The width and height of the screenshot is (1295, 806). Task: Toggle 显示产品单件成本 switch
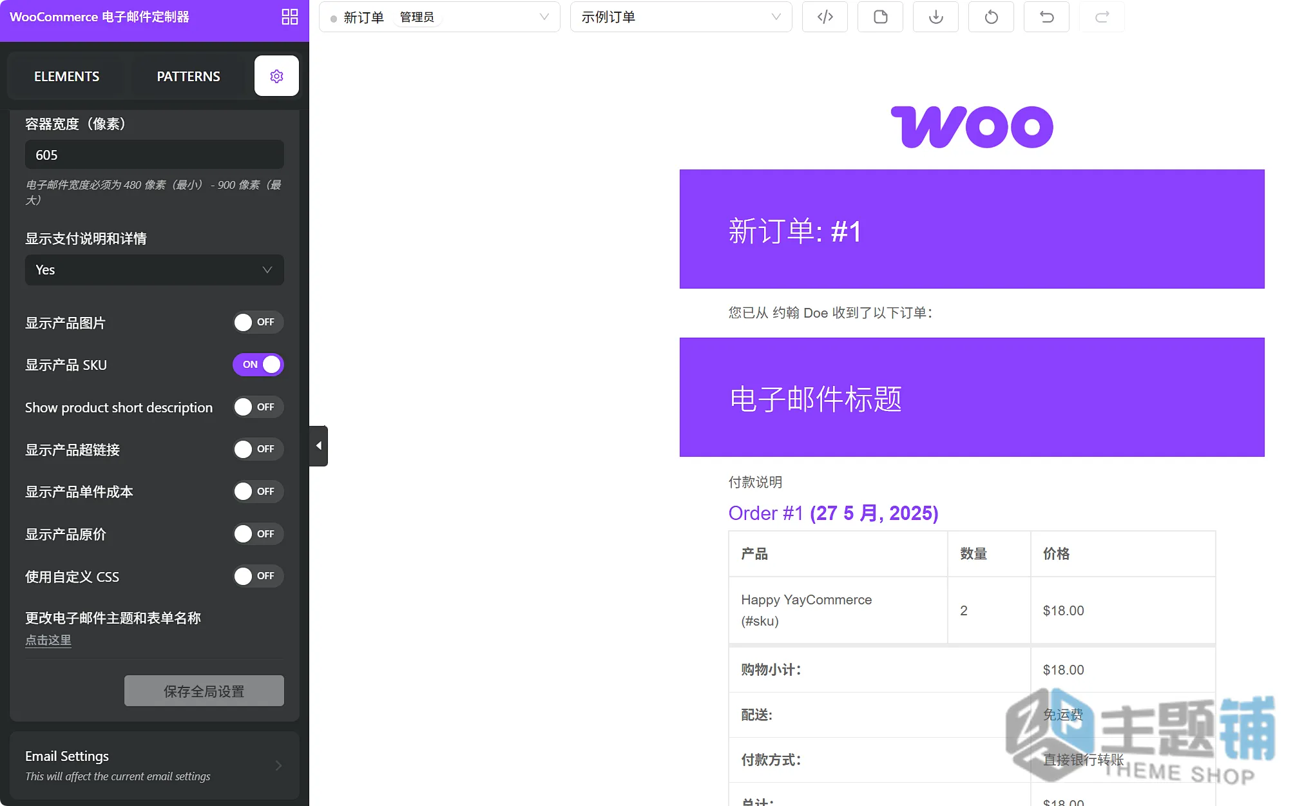tap(258, 492)
